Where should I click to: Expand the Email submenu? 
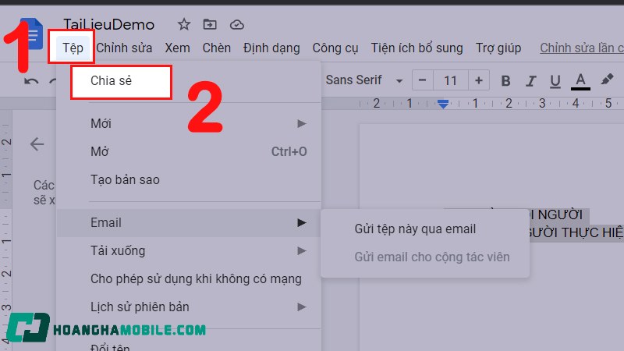pos(189,222)
